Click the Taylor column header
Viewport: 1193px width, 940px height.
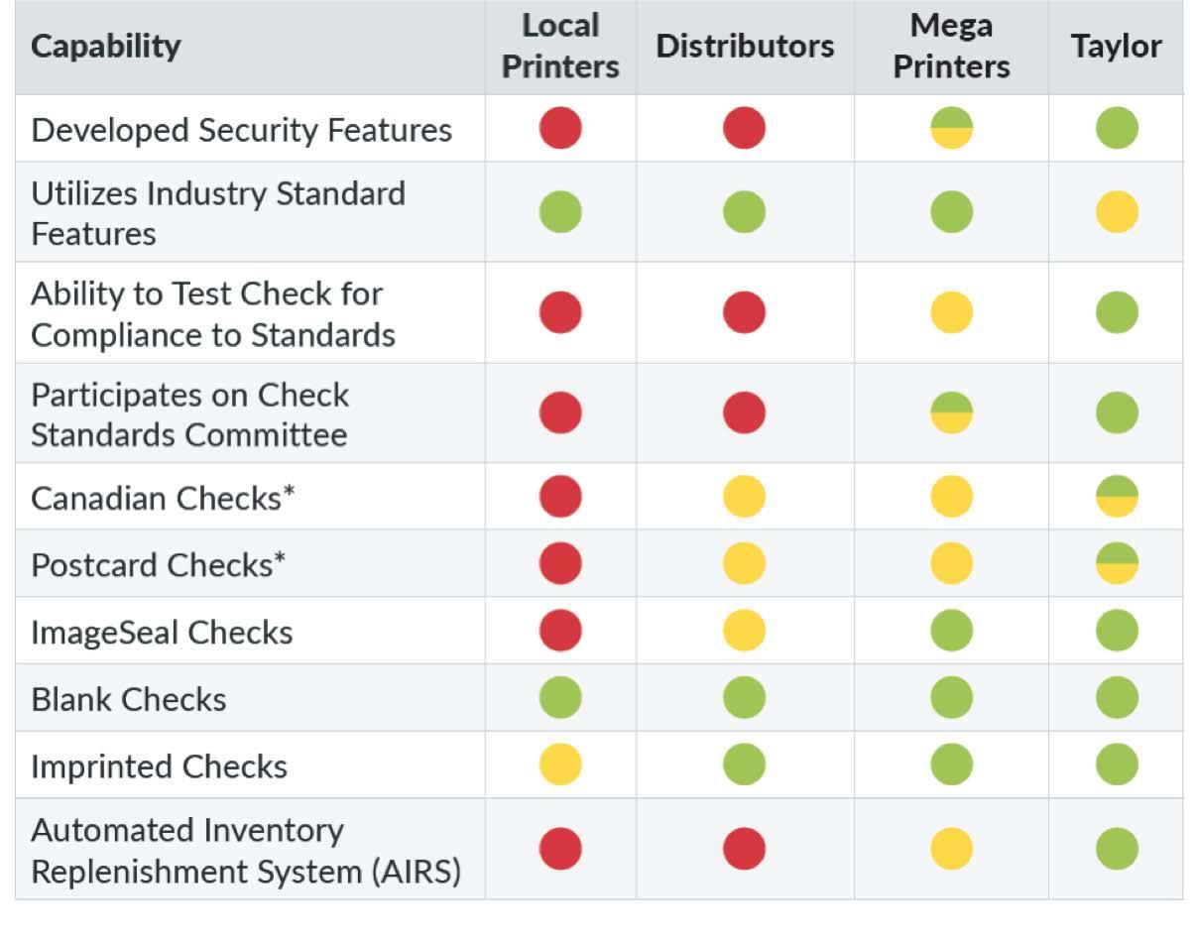click(x=1116, y=47)
